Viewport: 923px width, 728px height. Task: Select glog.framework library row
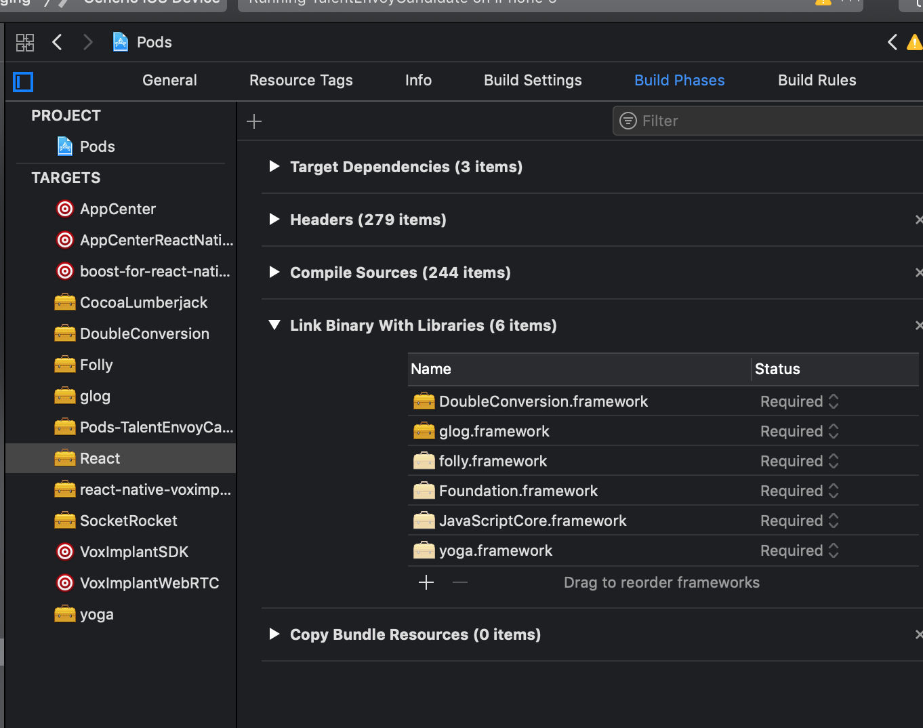point(663,431)
